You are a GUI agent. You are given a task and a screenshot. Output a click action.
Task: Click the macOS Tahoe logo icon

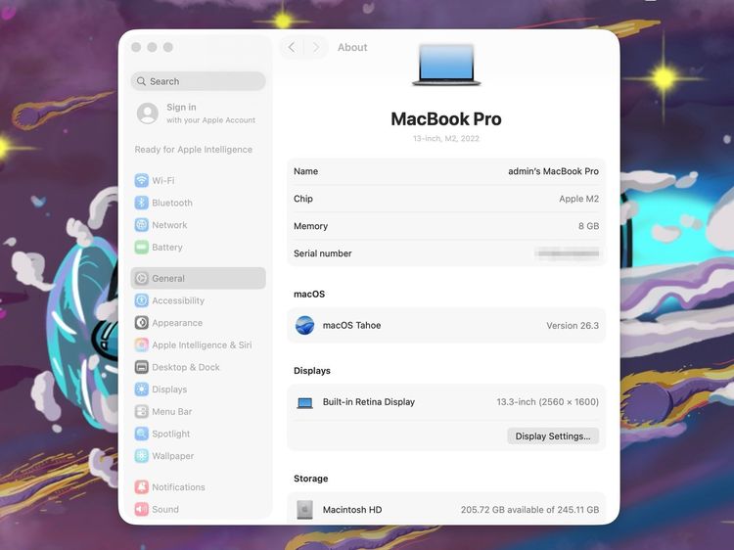304,325
